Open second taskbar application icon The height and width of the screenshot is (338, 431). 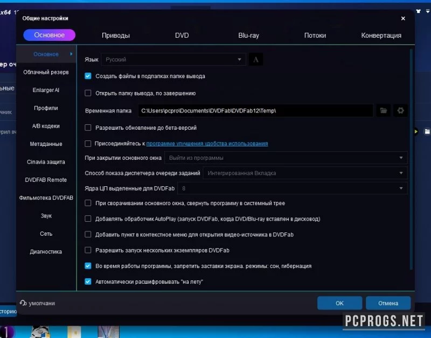point(40,332)
